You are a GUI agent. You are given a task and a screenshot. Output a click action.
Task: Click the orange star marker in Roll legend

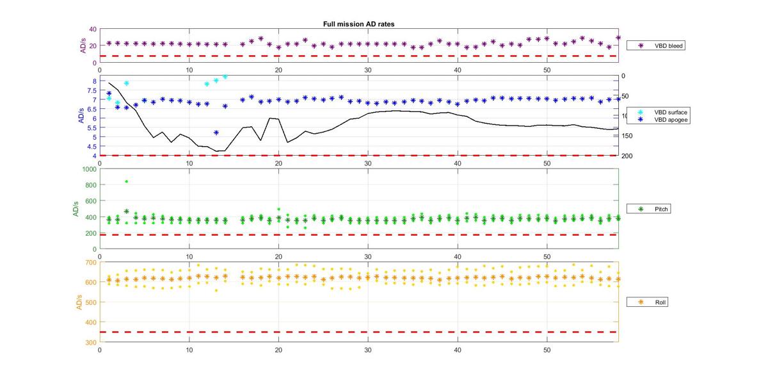point(641,302)
